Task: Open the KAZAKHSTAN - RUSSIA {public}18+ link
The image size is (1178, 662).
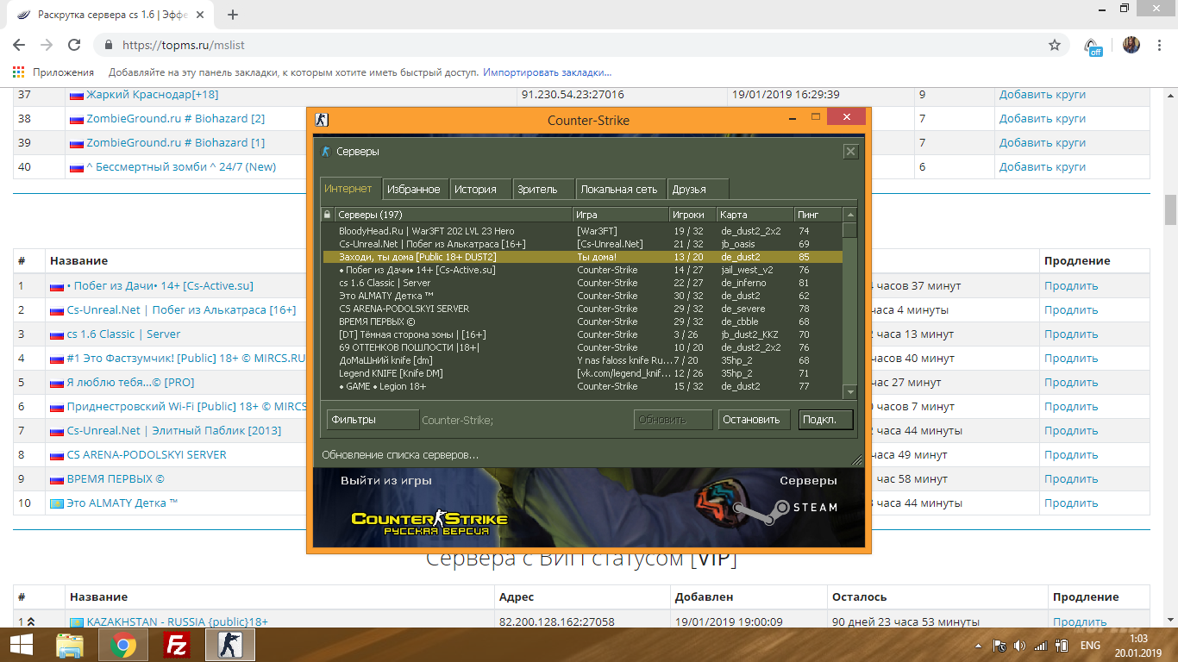Action: point(178,621)
